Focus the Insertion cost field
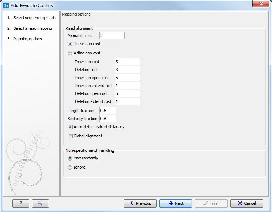The image size is (272, 212). tap(127, 62)
